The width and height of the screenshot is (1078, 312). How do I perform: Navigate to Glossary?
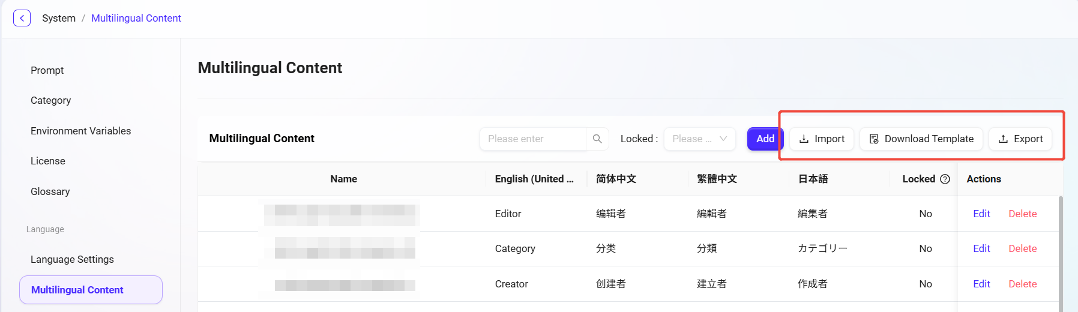50,191
